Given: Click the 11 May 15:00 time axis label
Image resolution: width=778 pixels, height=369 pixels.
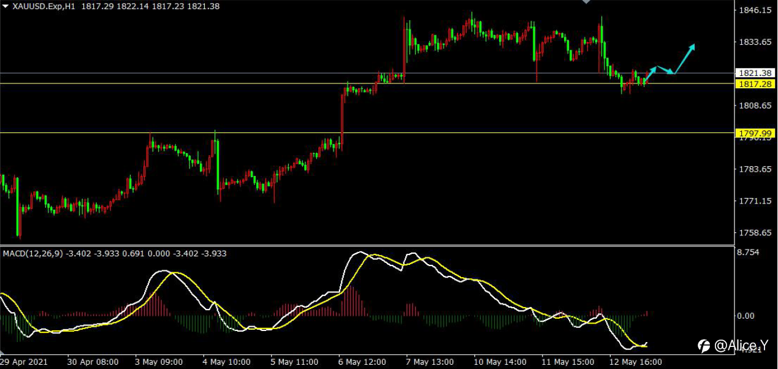Looking at the screenshot, I should pyautogui.click(x=567, y=362).
